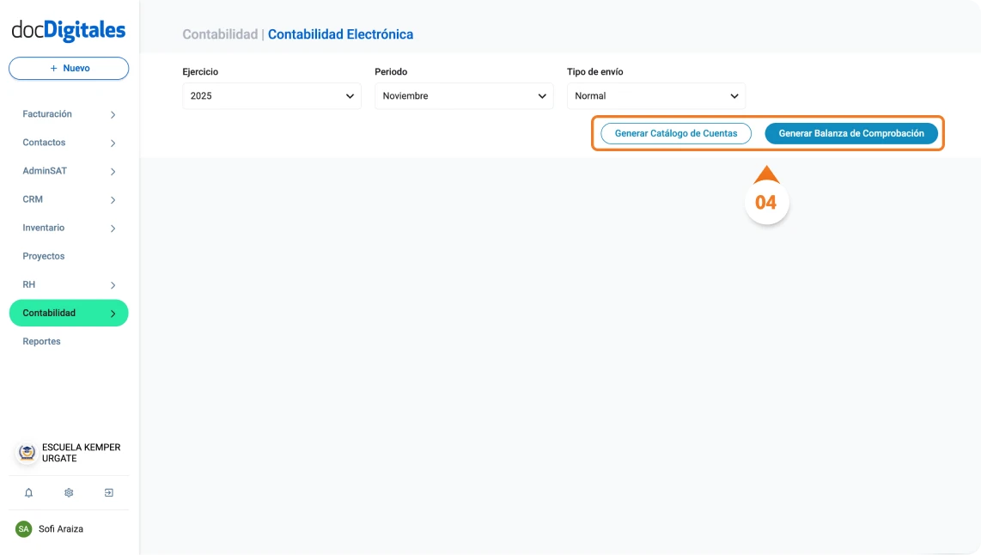Open the Reportes menu item

tap(43, 341)
